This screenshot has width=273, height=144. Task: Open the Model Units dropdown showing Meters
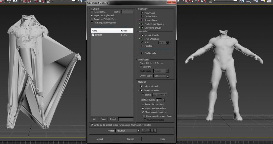coord(161,71)
